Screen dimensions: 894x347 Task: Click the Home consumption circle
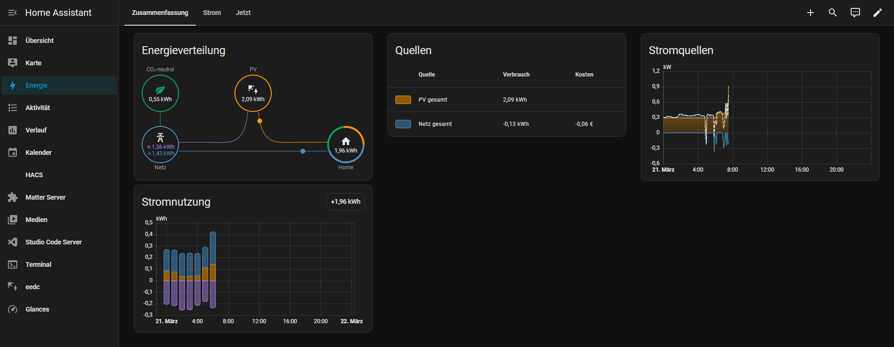click(x=345, y=145)
